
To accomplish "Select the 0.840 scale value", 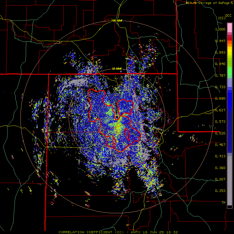I will [x=220, y=64].
